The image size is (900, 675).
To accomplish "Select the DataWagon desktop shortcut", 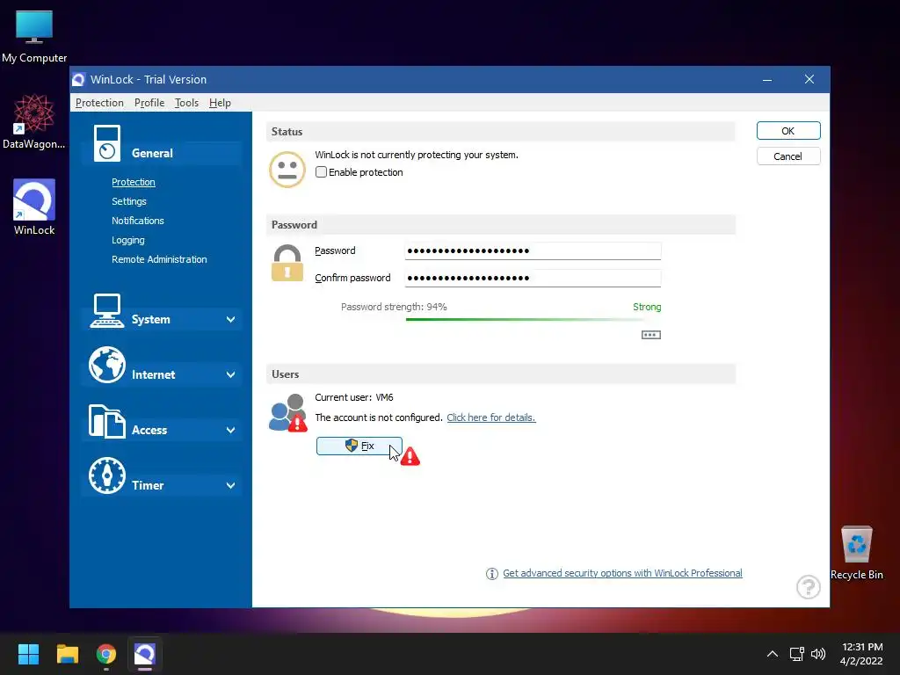I will (34, 121).
